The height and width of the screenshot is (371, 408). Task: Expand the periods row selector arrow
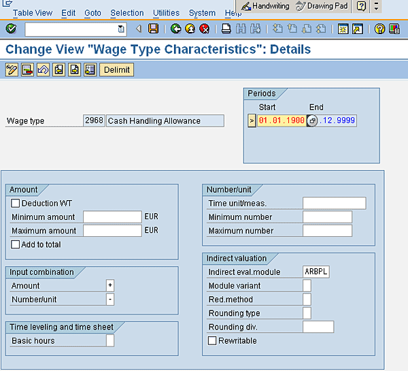coord(252,120)
